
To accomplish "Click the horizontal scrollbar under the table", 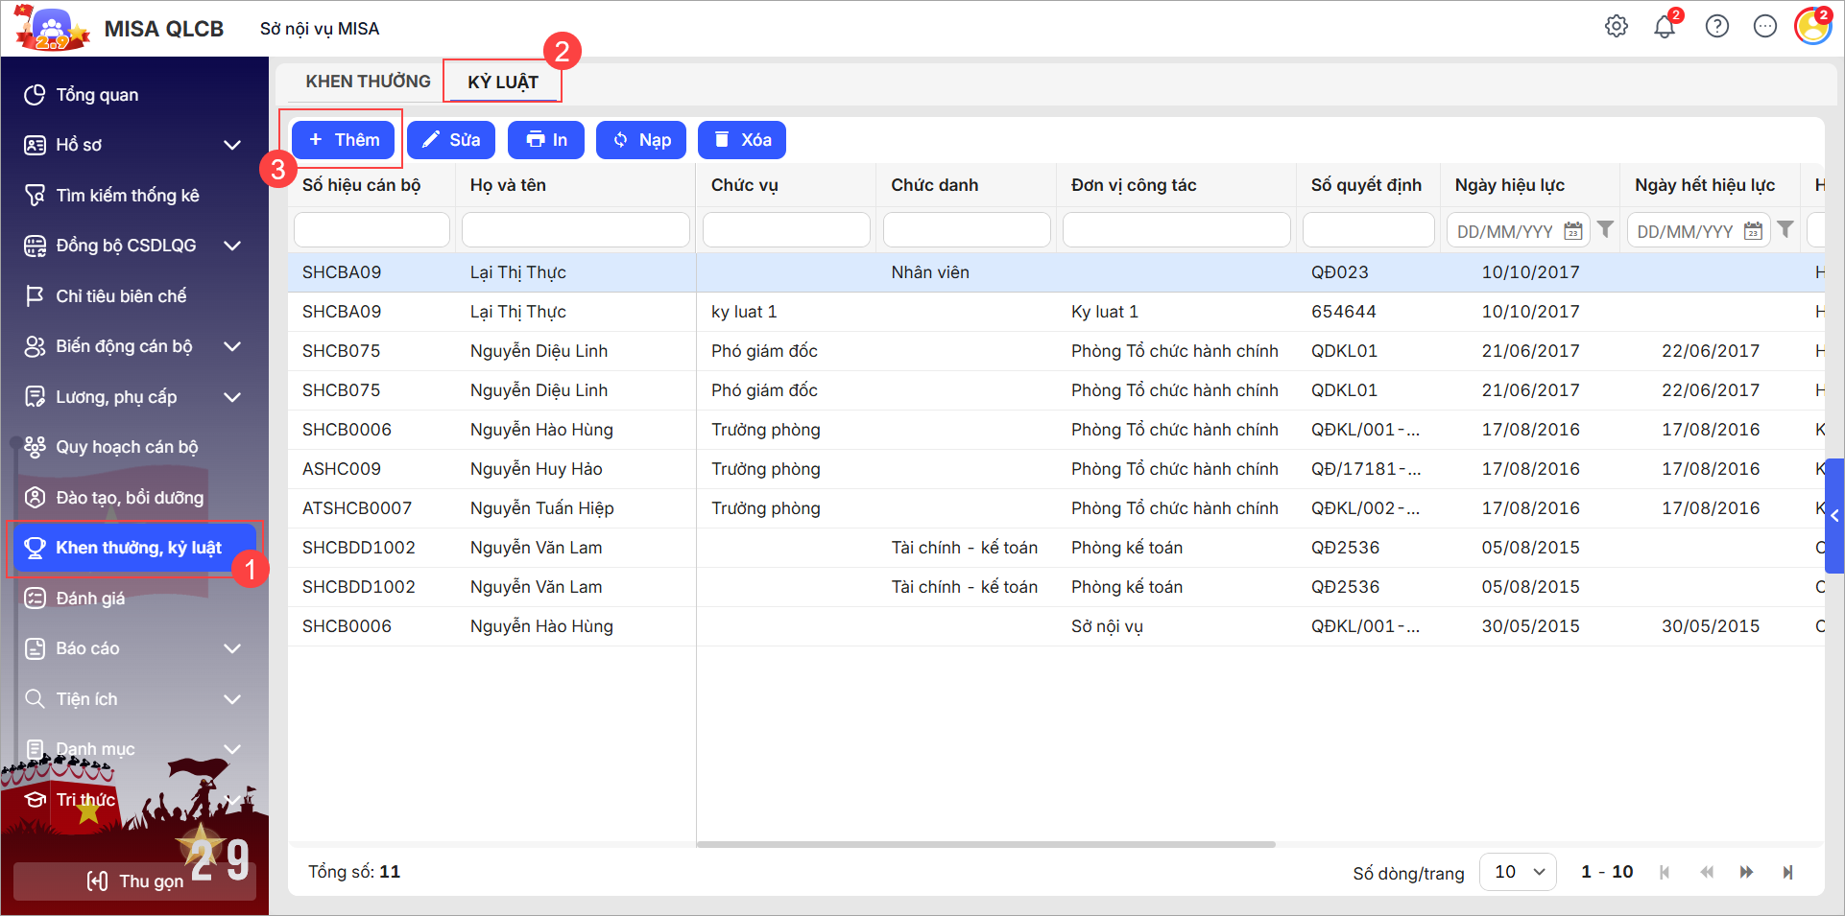I will 986,845.
